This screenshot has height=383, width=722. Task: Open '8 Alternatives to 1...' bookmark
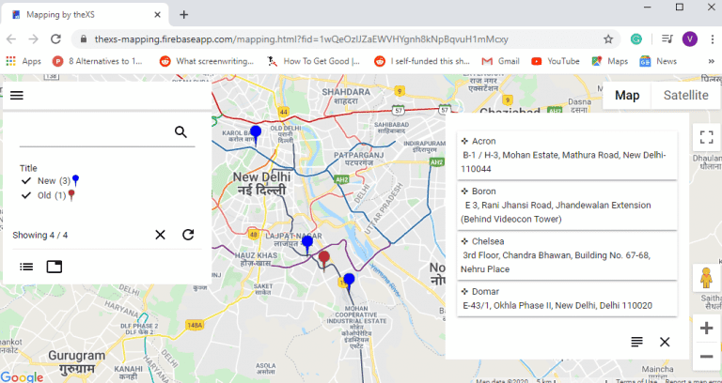click(98, 61)
